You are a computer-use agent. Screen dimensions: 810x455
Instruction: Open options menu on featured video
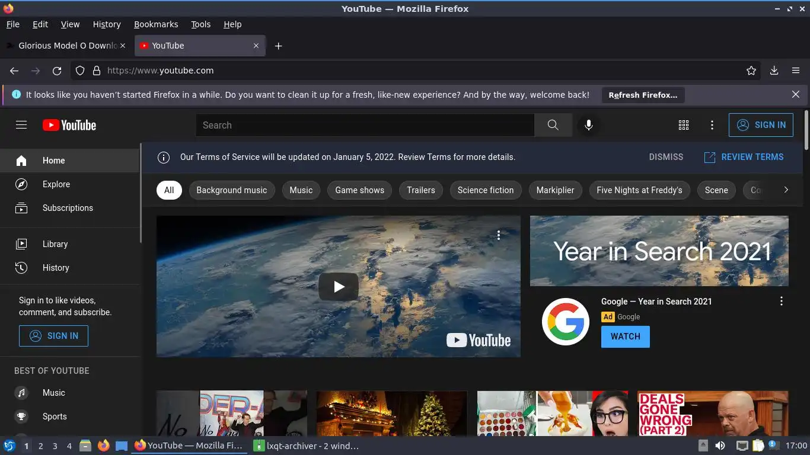(499, 235)
